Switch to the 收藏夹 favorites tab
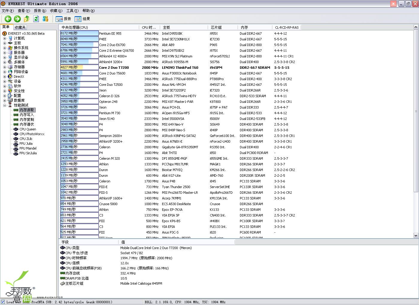Image resolution: width=419 pixels, height=305 pixels. pyautogui.click(x=20, y=28)
